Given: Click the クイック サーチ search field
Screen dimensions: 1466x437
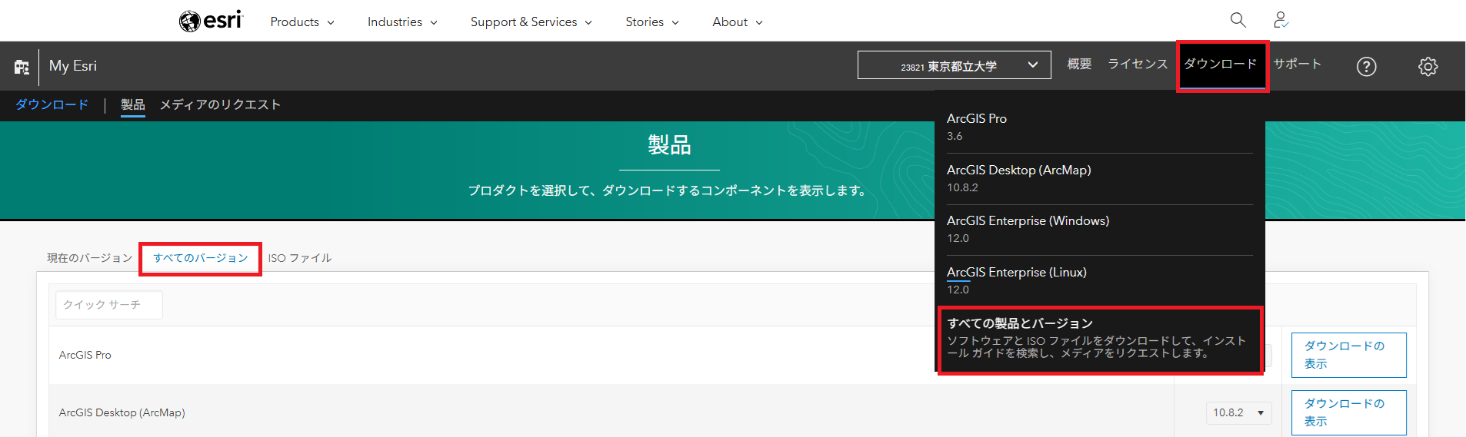Looking at the screenshot, I should coord(108,305).
